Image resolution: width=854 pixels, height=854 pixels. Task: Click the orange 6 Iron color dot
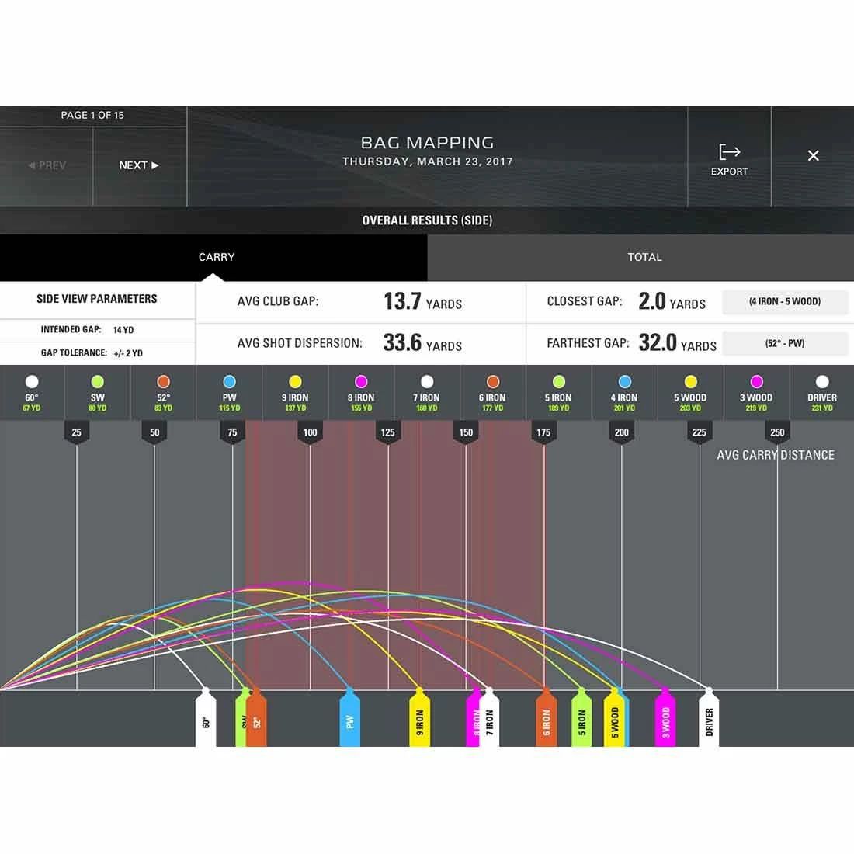tap(492, 381)
